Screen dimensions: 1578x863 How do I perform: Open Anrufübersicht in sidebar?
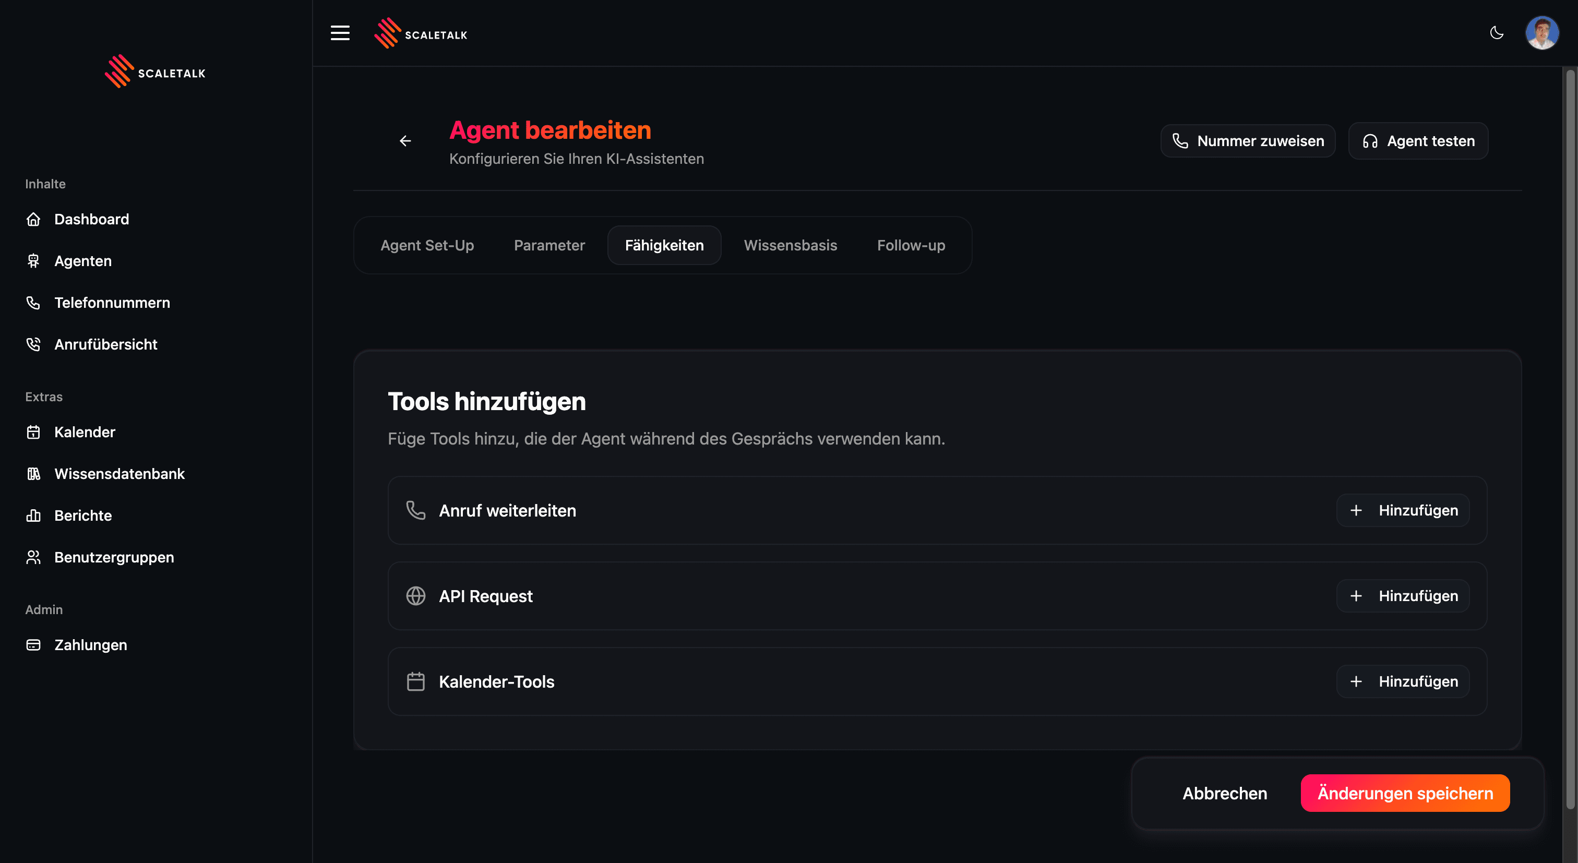105,344
